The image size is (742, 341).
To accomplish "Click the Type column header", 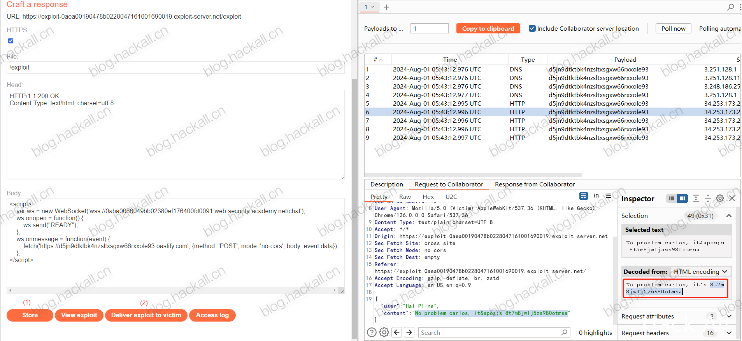I will coord(528,59).
